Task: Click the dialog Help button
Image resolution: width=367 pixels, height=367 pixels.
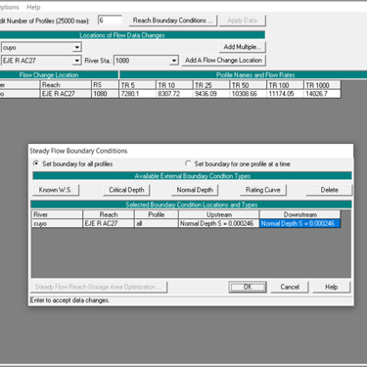Action: 331,287
